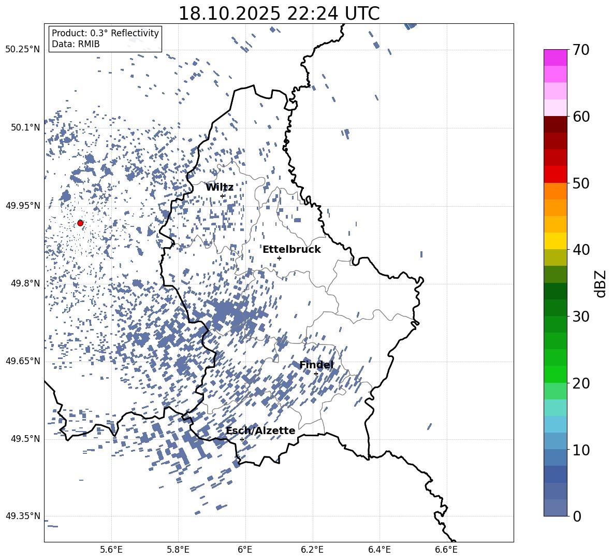
Task: Click the Ettelbruck city label
Action: [291, 250]
